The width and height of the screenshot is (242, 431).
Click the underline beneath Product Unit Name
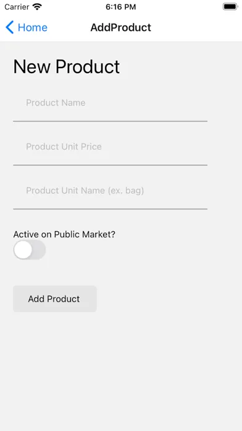[110, 209]
